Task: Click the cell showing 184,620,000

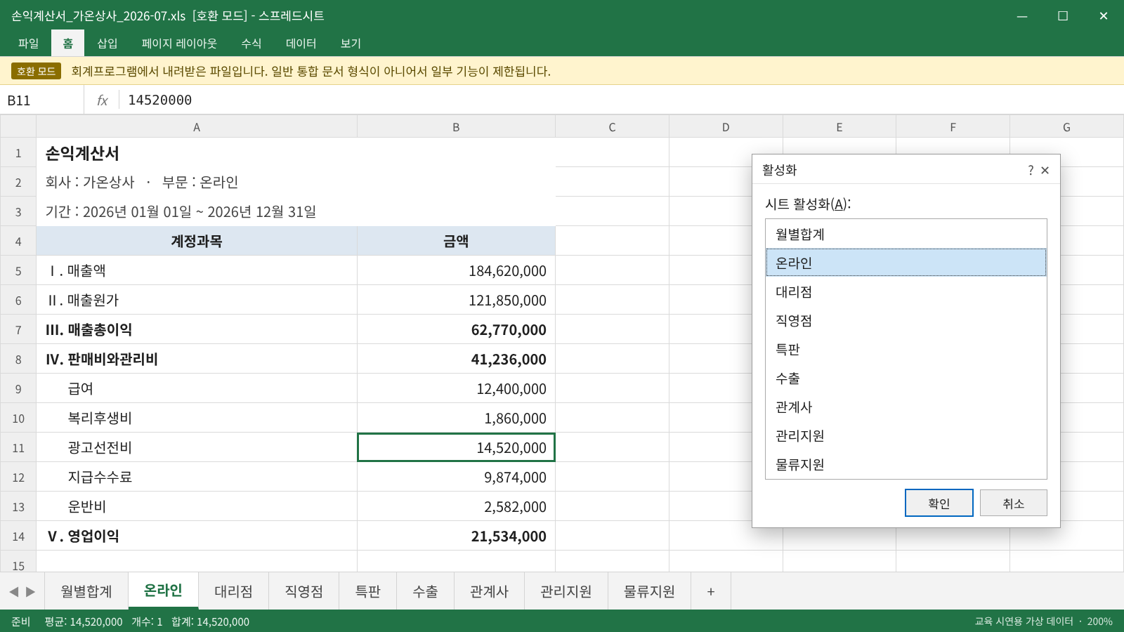Action: pos(456,271)
